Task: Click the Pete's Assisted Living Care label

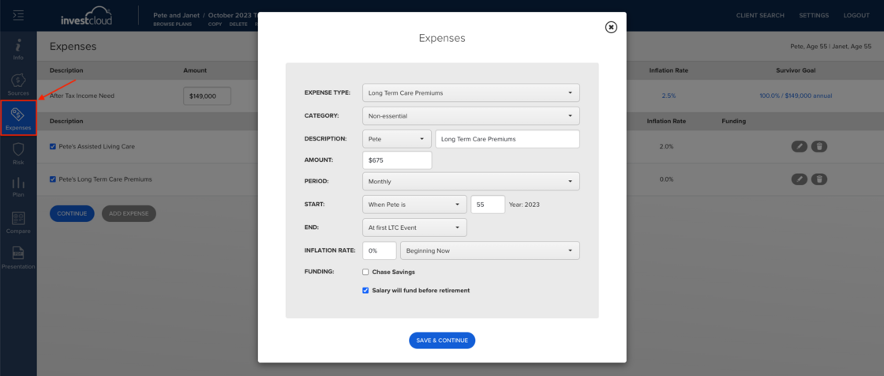Action: pyautogui.click(x=96, y=146)
